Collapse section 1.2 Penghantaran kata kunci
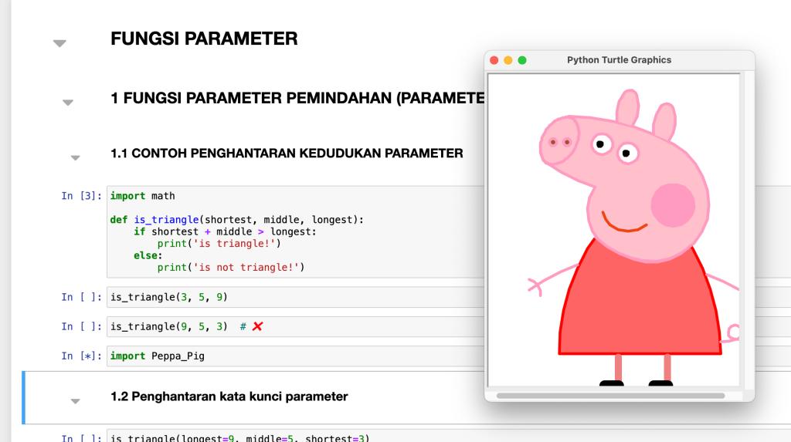Viewport: 791px width, 442px height. (x=75, y=401)
